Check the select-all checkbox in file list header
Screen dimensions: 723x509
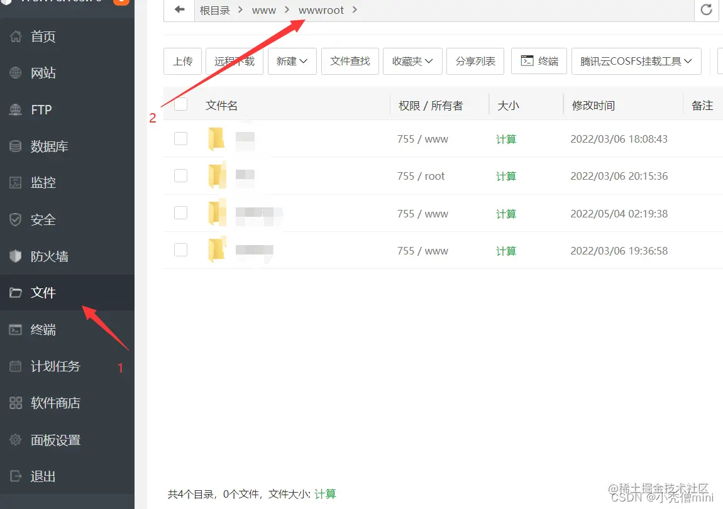180,105
